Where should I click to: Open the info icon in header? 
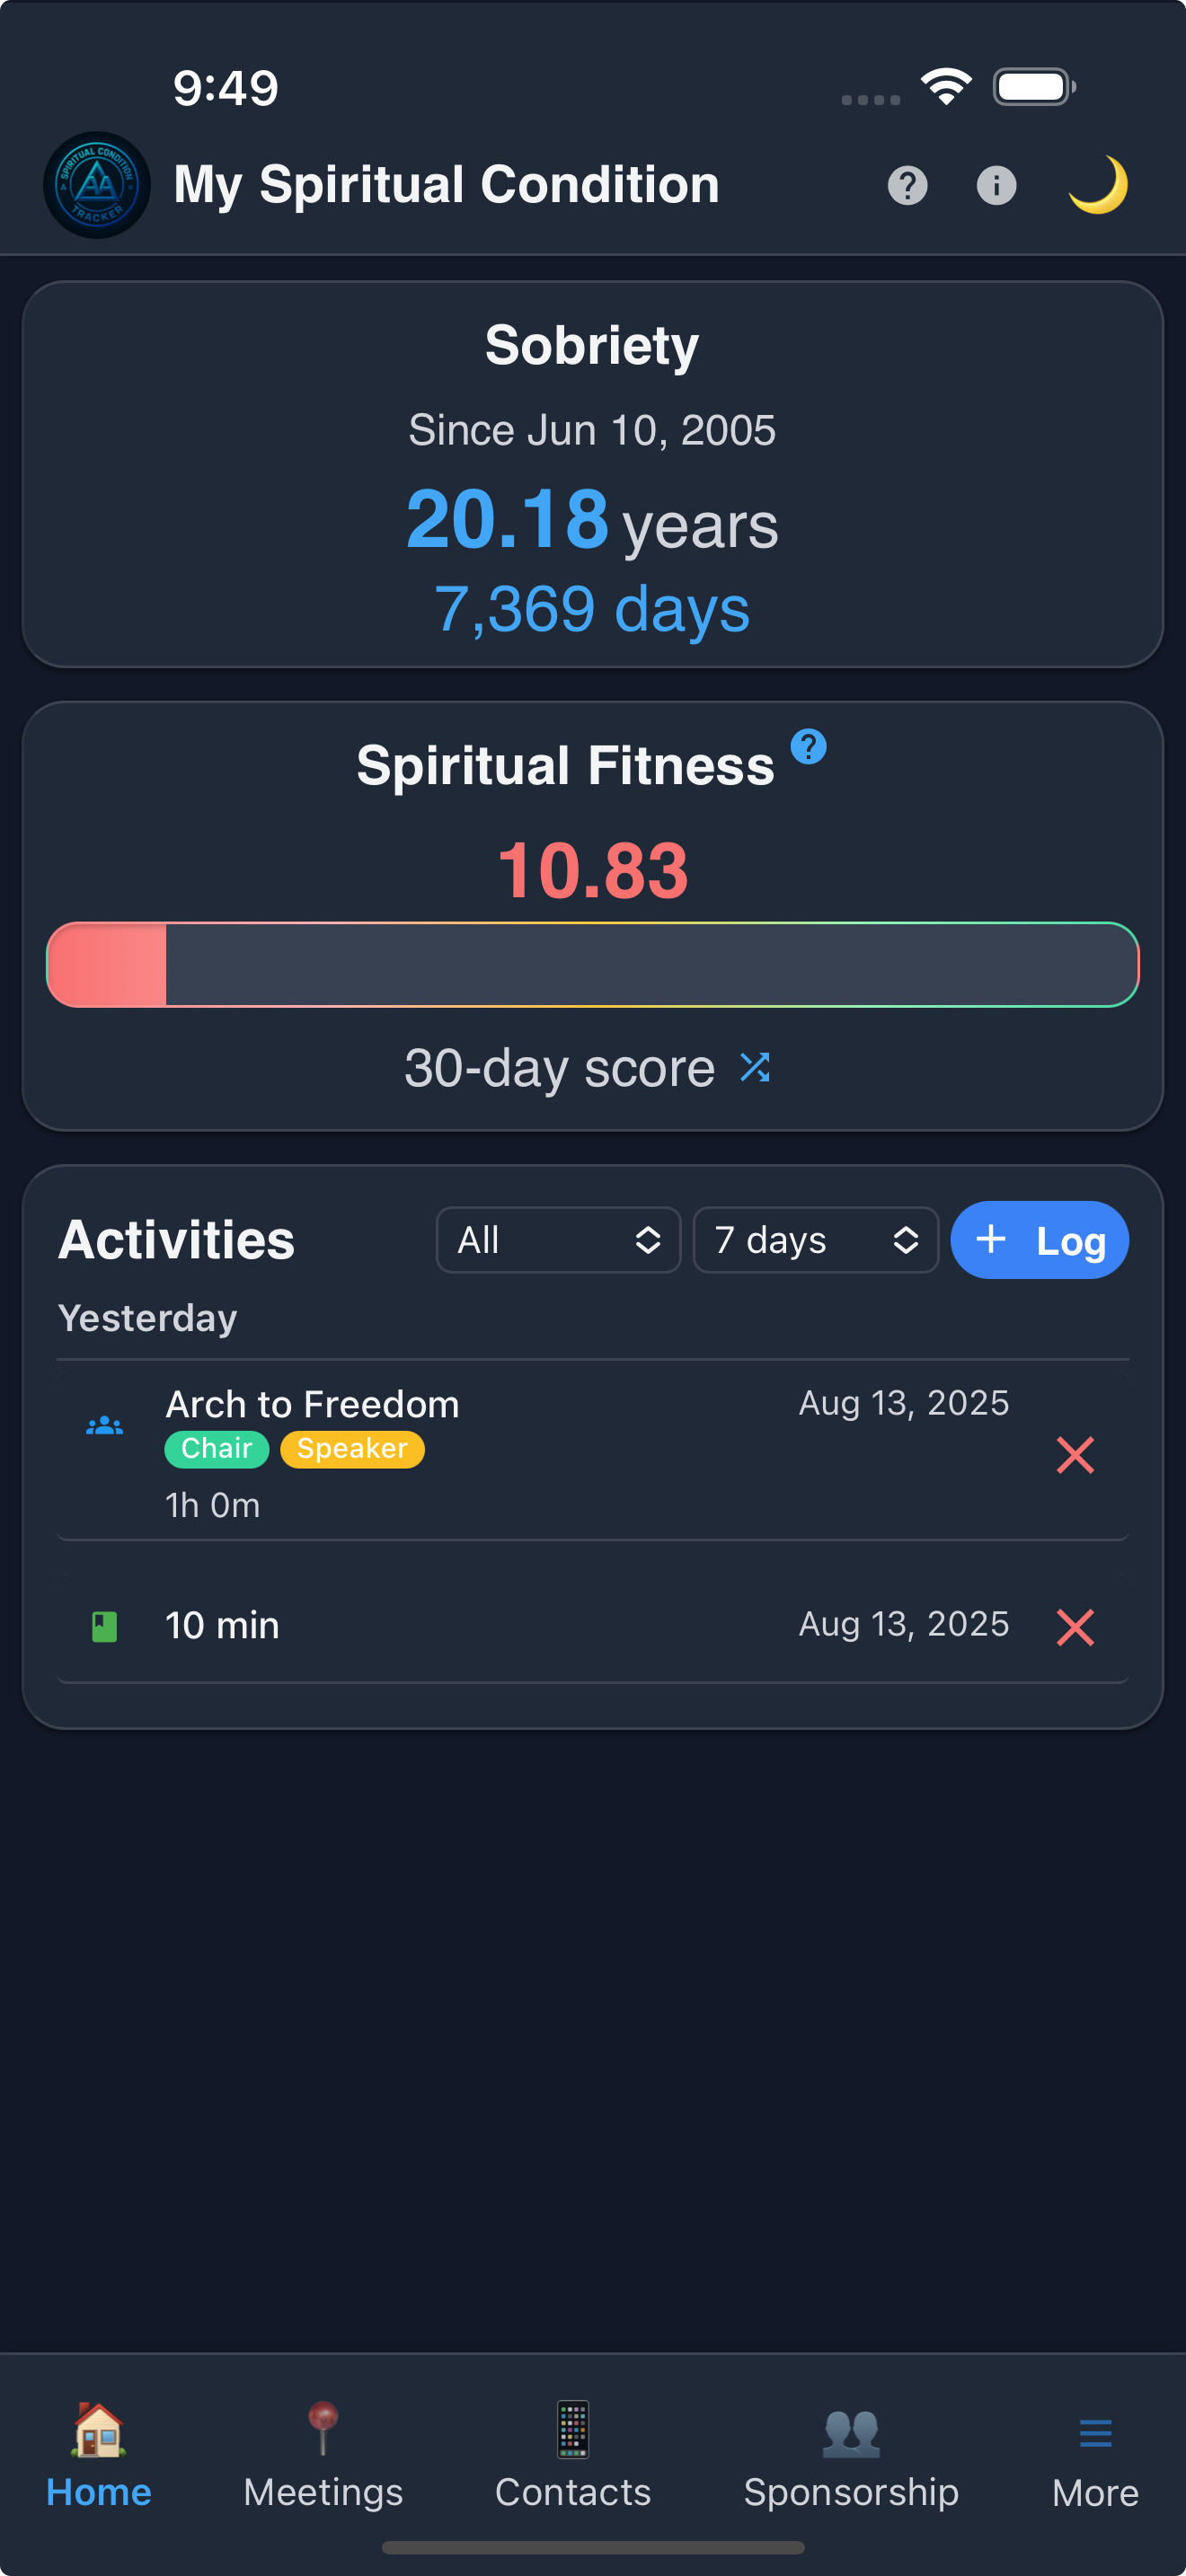pyautogui.click(x=996, y=185)
